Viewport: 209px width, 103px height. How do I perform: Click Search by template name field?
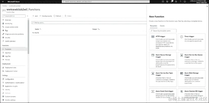163,31
